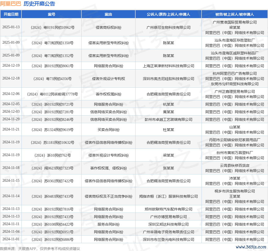Select case number 浙0192民初8246号
Screen dimensions: 268x251
[59, 119]
